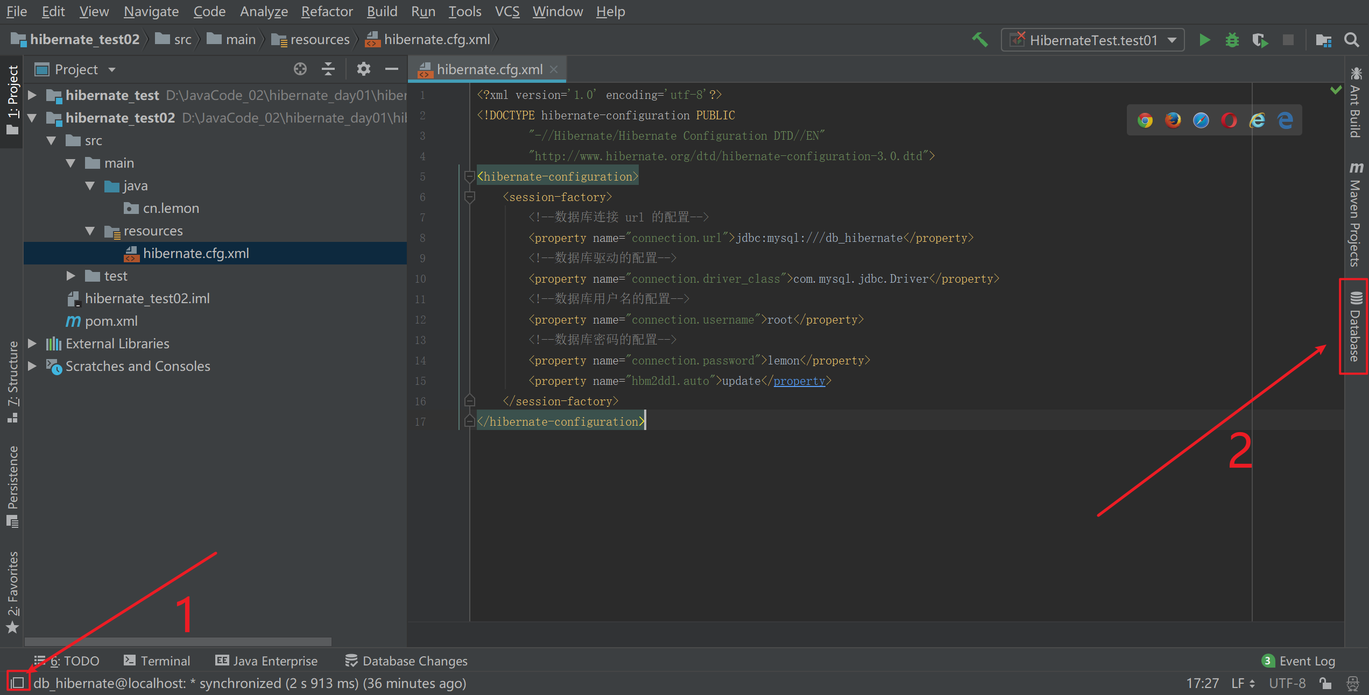Click the green Run button

coord(1205,40)
